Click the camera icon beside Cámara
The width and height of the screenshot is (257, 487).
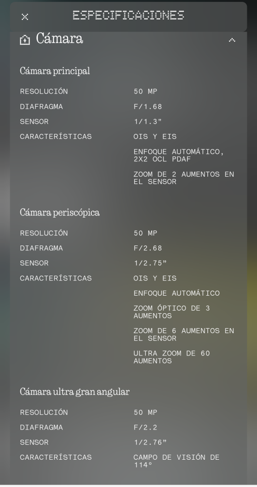pos(25,40)
